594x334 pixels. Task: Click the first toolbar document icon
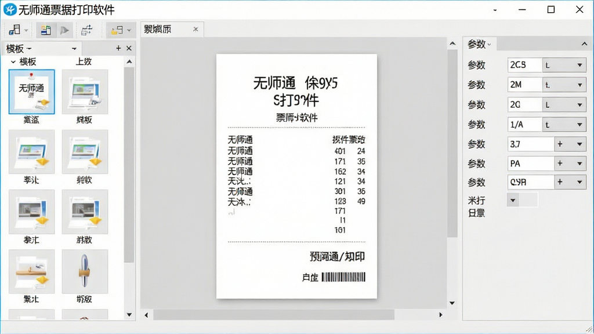[x=15, y=30]
